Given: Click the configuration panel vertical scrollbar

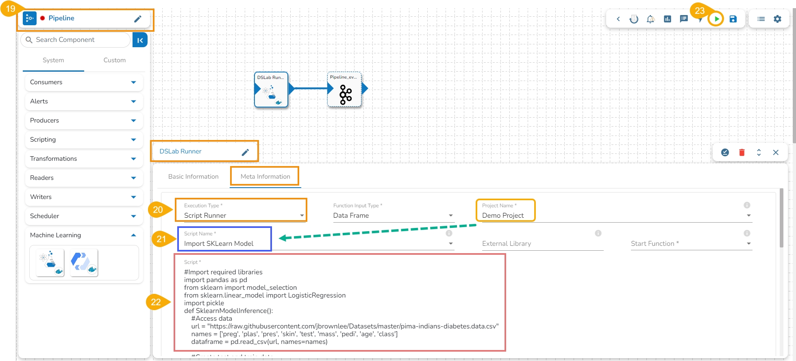Looking at the screenshot, I should coord(781,218).
